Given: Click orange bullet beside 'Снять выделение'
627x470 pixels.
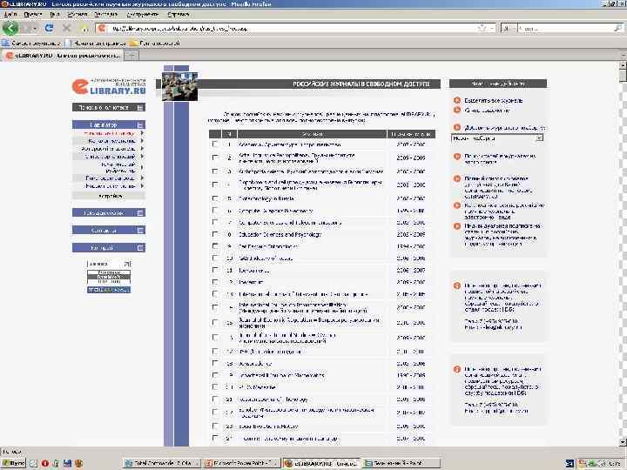Looking at the screenshot, I should click(x=457, y=110).
